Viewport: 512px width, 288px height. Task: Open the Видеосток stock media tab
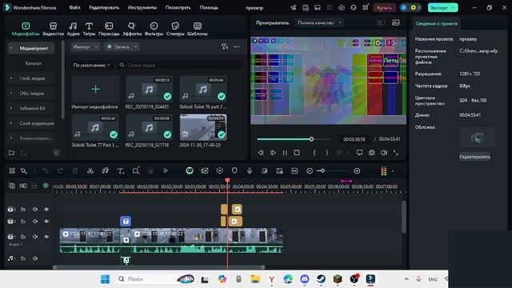(x=54, y=29)
